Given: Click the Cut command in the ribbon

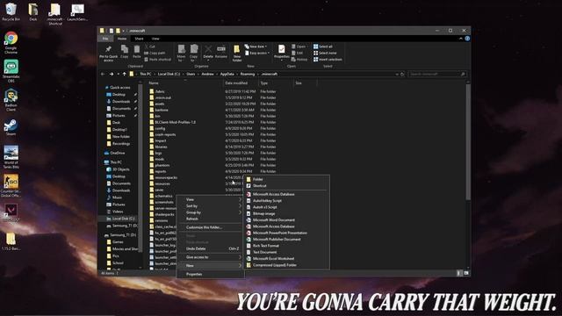Looking at the screenshot, I should tap(150, 47).
